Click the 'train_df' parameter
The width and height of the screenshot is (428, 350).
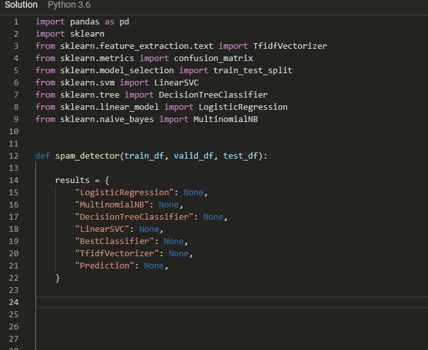click(x=144, y=156)
